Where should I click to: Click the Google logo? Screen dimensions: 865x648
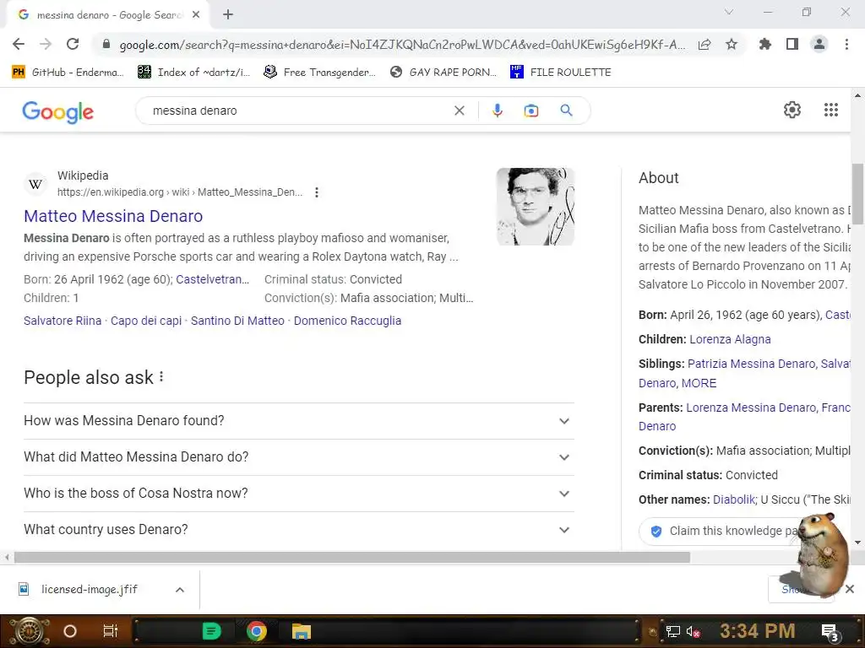click(58, 112)
